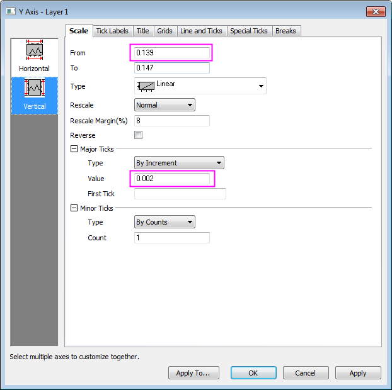Click the Cancel button

306,373
